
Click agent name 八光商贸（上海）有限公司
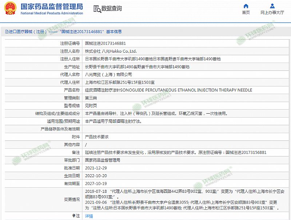pos(106,74)
